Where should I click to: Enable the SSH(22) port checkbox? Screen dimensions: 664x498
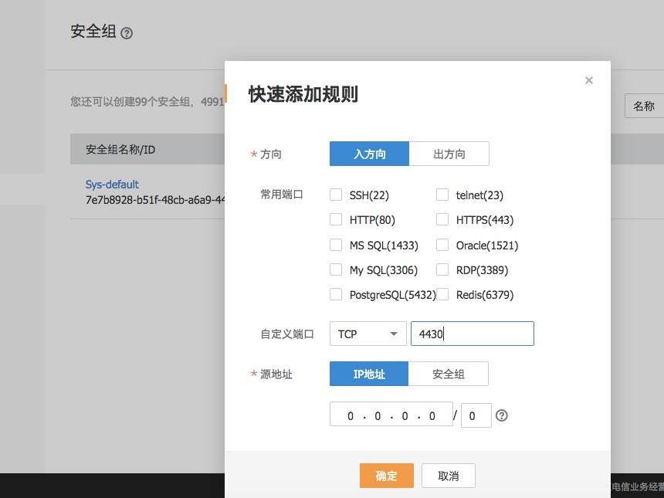(x=336, y=195)
